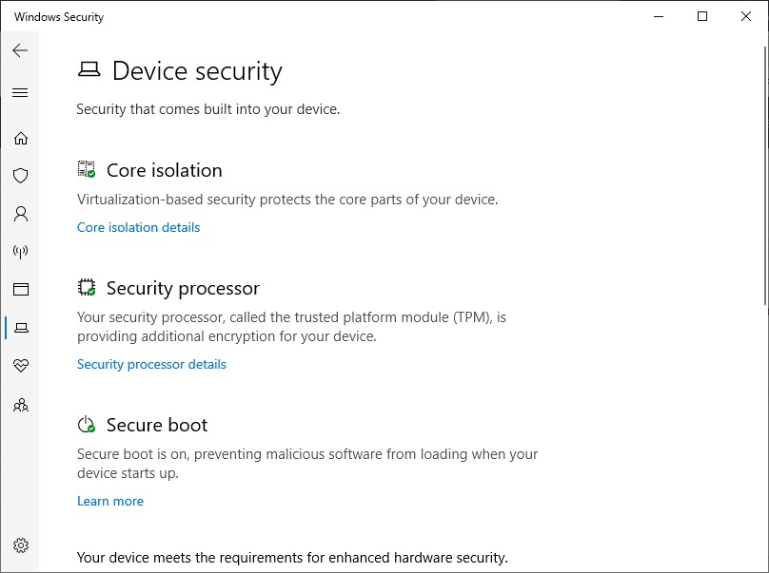
Task: Open Settings gear in sidebar
Action: click(x=21, y=545)
